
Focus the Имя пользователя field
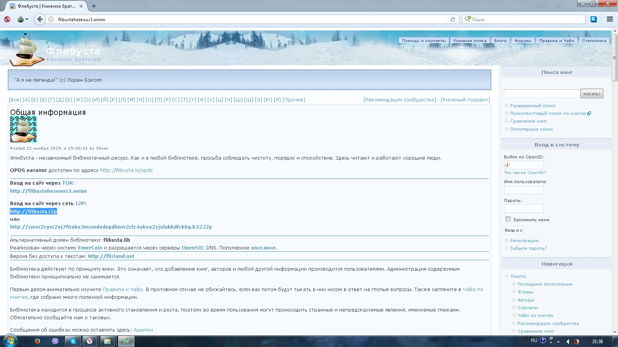tap(524, 190)
